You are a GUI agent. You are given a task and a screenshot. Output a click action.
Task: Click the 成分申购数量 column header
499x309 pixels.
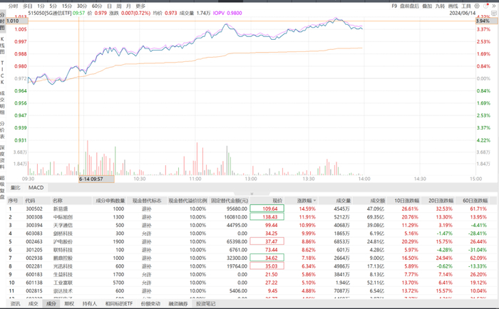[110, 201]
